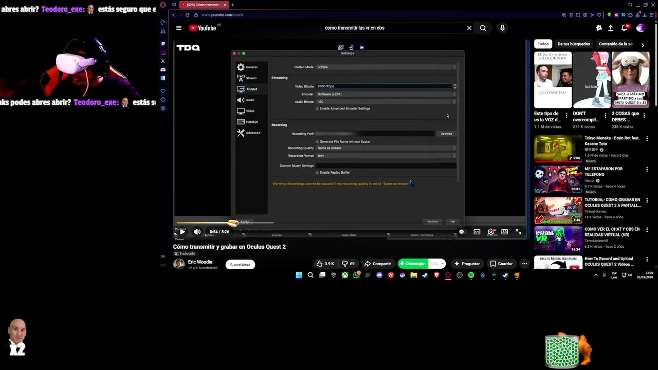The width and height of the screenshot is (658, 370).
Task: Like the video with 3.9 K
Action: tap(325, 264)
